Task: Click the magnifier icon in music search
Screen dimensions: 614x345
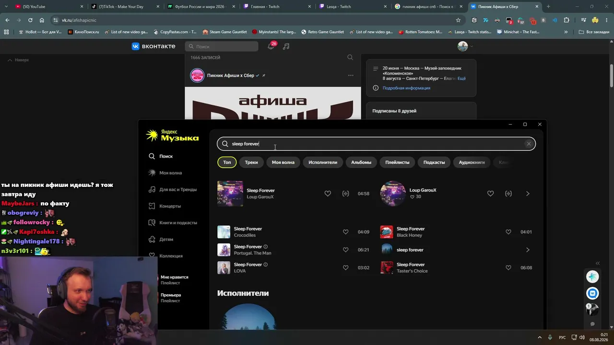Action: tap(225, 144)
